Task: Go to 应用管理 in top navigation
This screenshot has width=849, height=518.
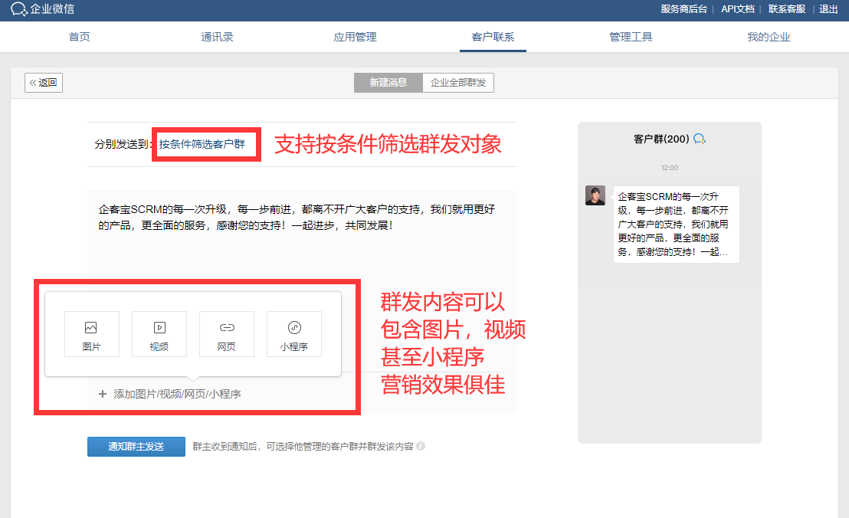Action: tap(355, 37)
